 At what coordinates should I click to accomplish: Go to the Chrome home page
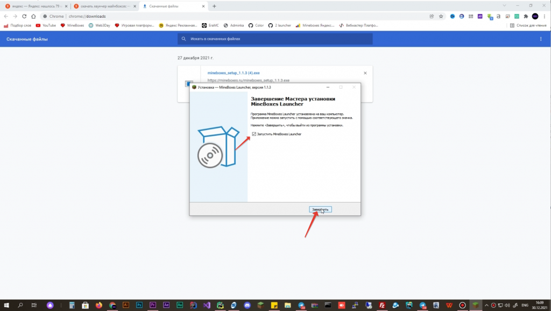click(34, 16)
